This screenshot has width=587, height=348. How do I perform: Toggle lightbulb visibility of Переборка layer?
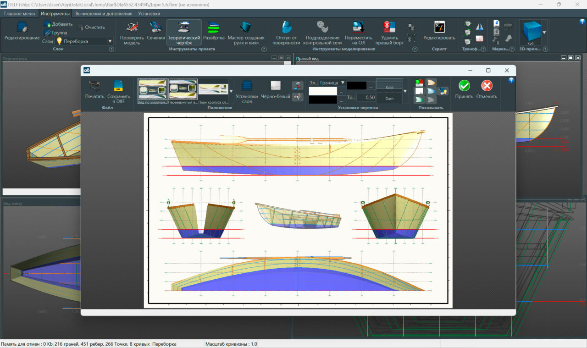coord(59,41)
